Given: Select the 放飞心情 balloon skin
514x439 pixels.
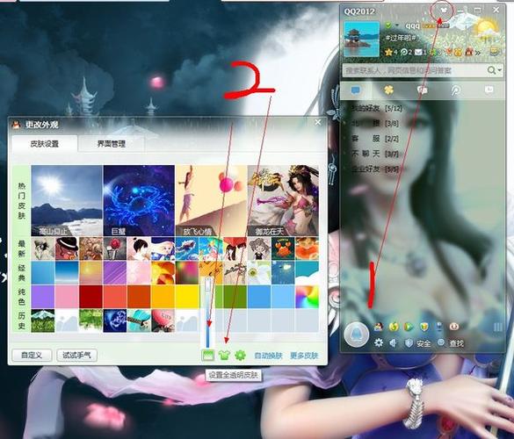Looking at the screenshot, I should tap(211, 200).
